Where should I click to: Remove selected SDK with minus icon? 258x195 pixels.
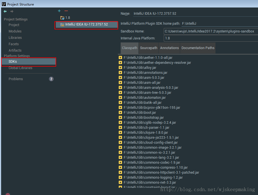tap(66, 11)
